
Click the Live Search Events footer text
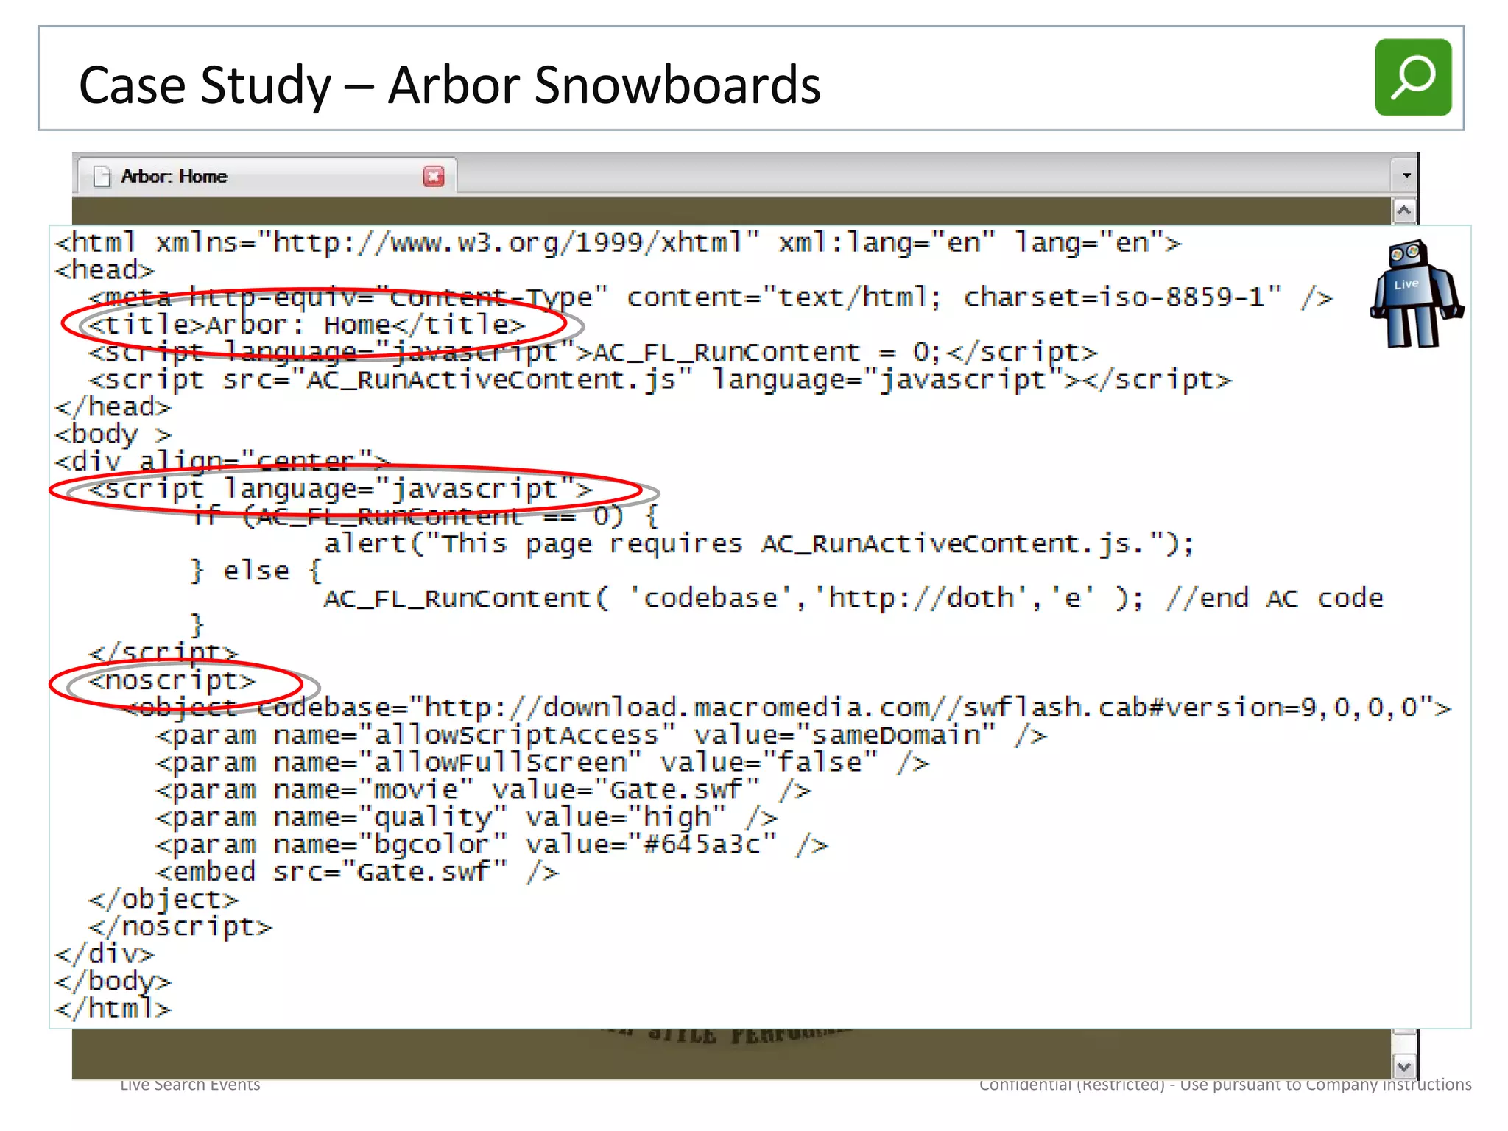(x=190, y=1085)
